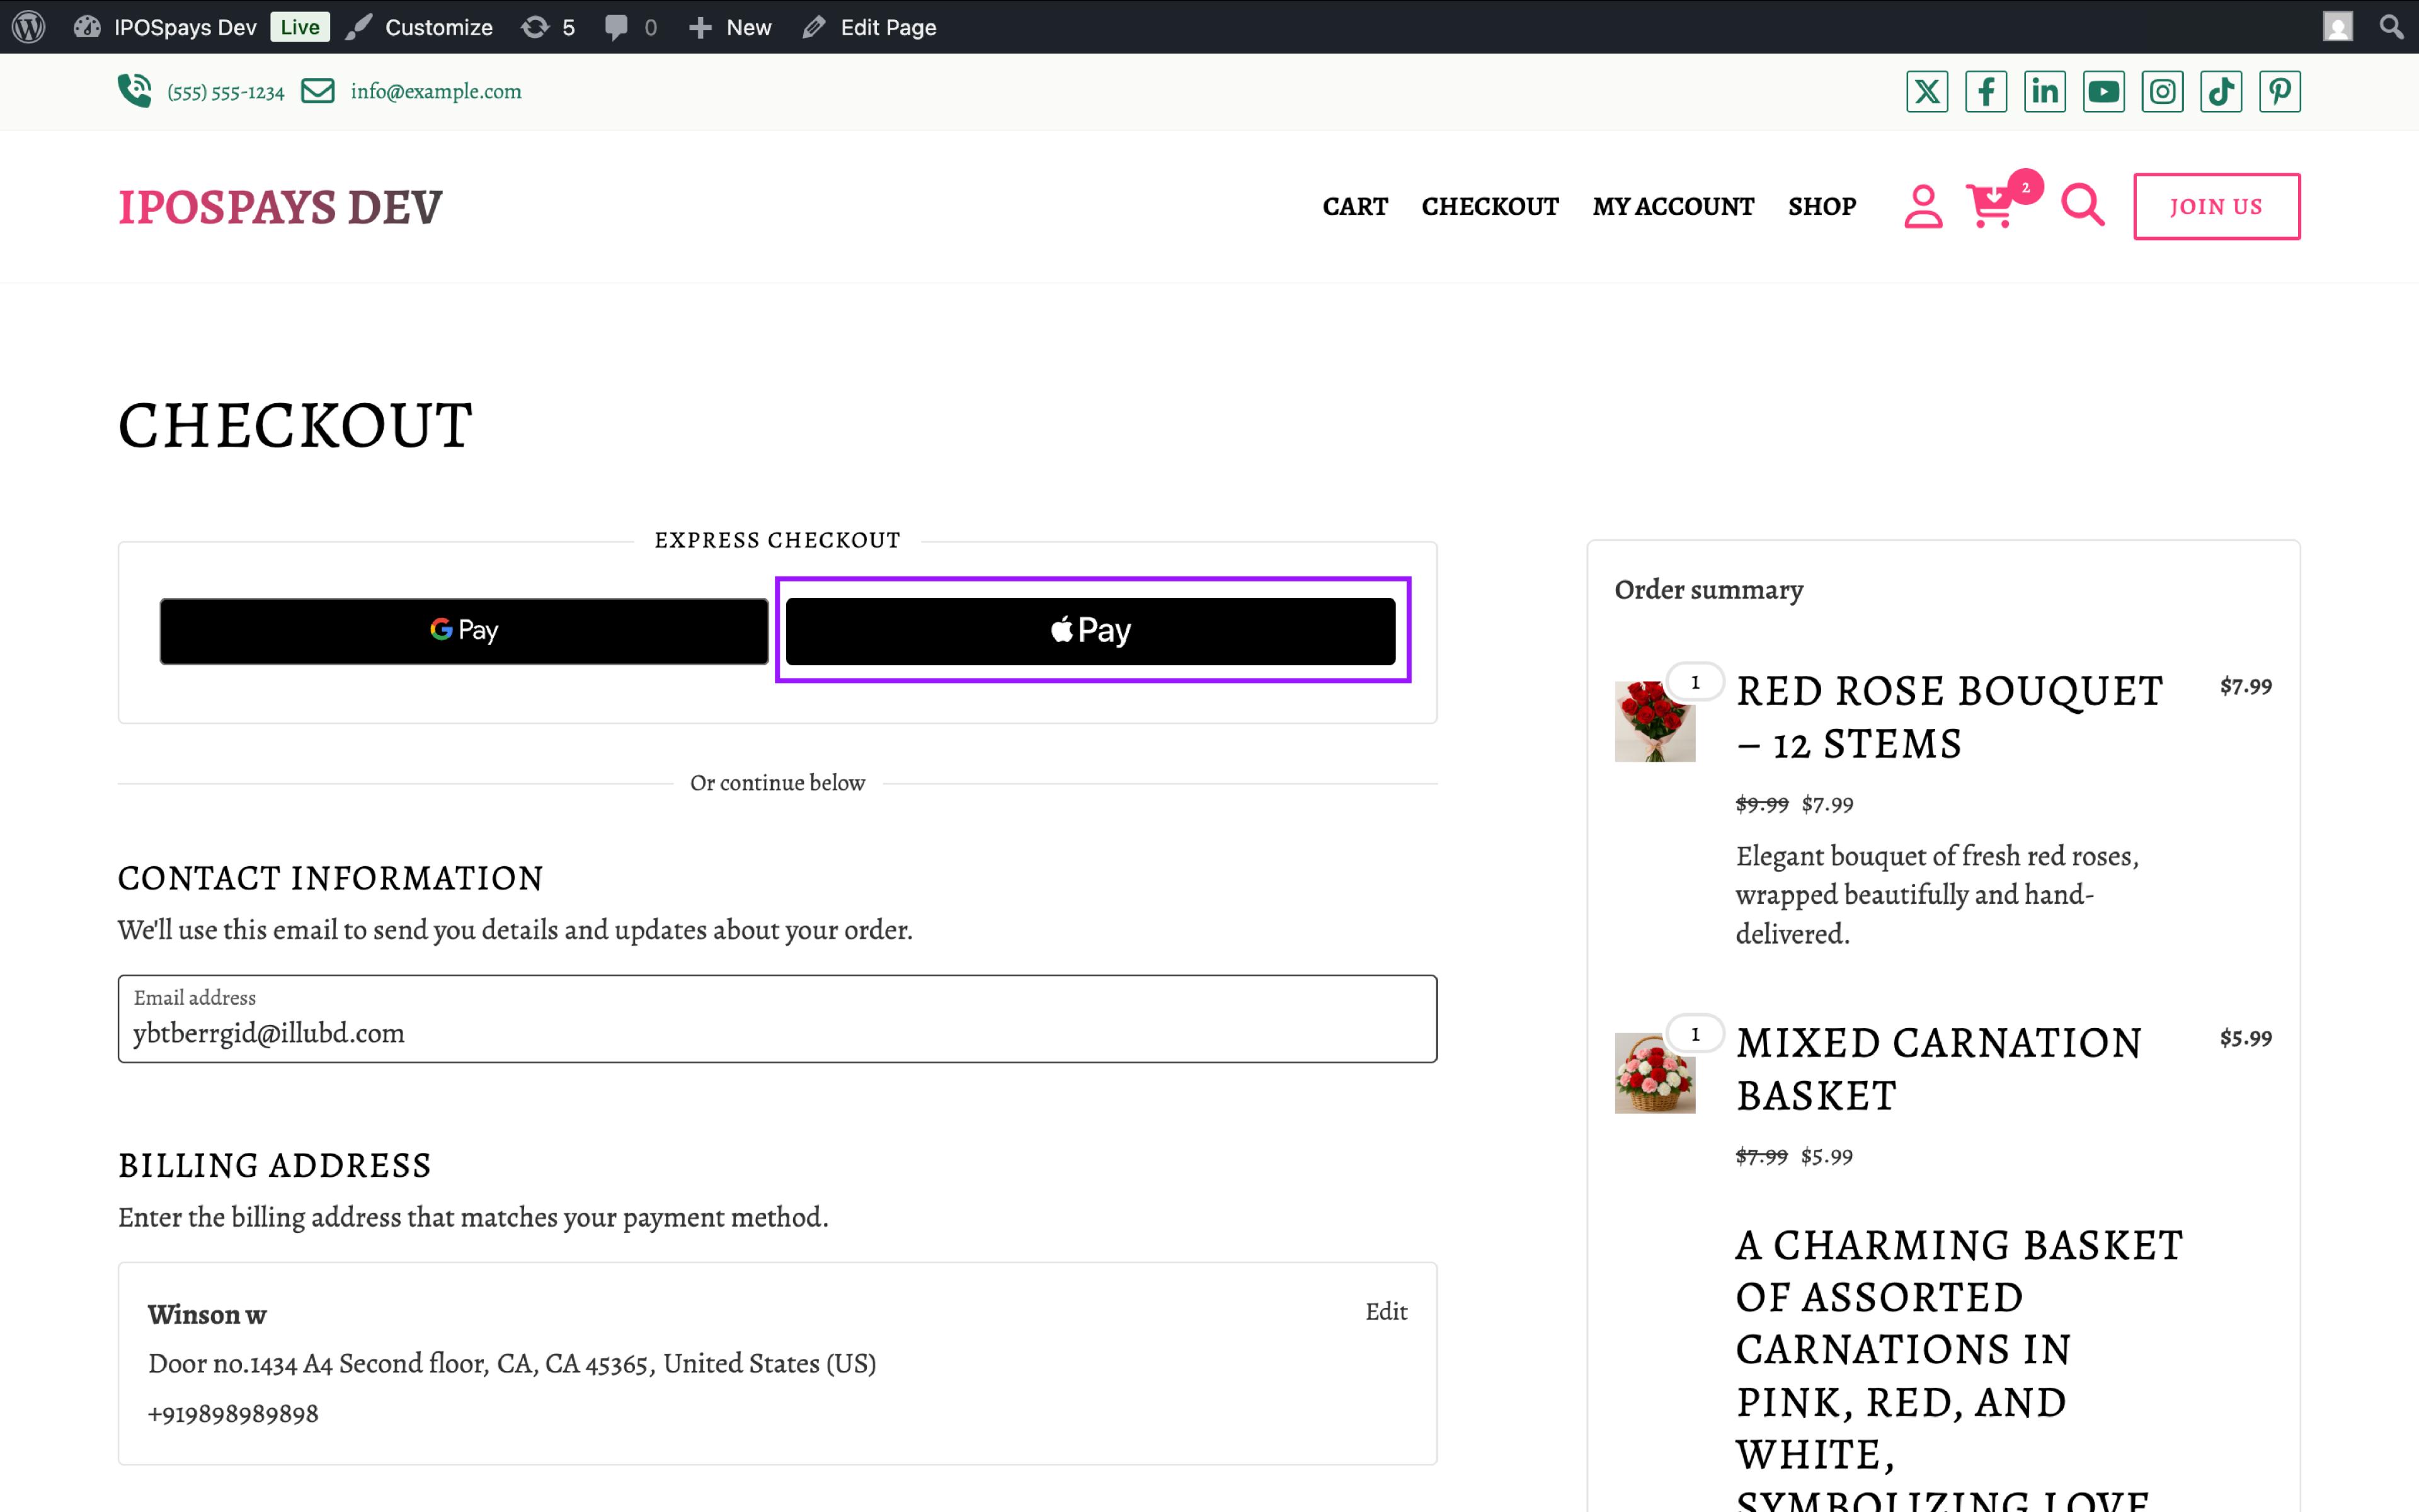Select SHOP in the navigation menu
This screenshot has width=2419, height=1512.
pyautogui.click(x=1821, y=207)
